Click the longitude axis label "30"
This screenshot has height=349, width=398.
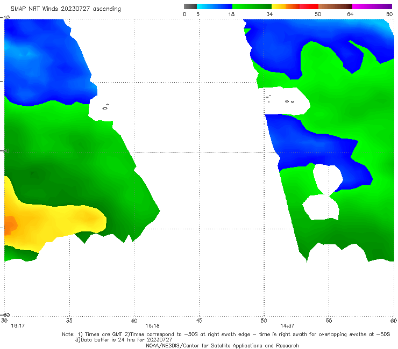pyautogui.click(x=4, y=321)
